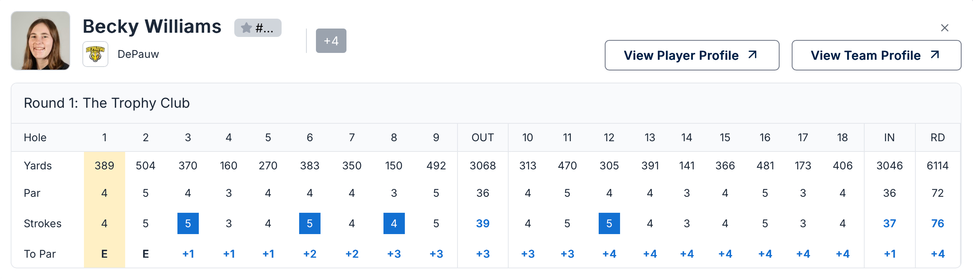Click the Round 1: The Trophy Club heading
This screenshot has height=279, width=973.
[x=107, y=103]
